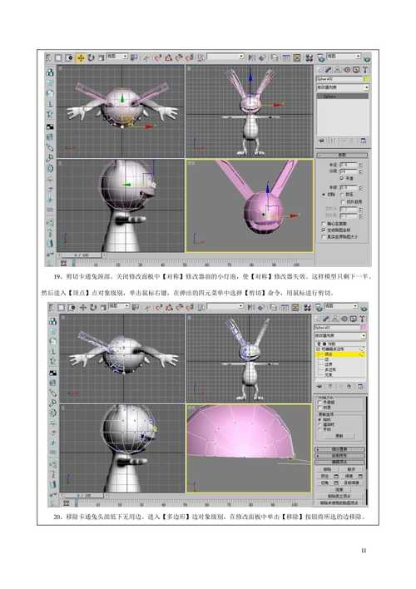
Task: Collapse Parameters rollout header in first screenshot
Action: pyautogui.click(x=342, y=155)
